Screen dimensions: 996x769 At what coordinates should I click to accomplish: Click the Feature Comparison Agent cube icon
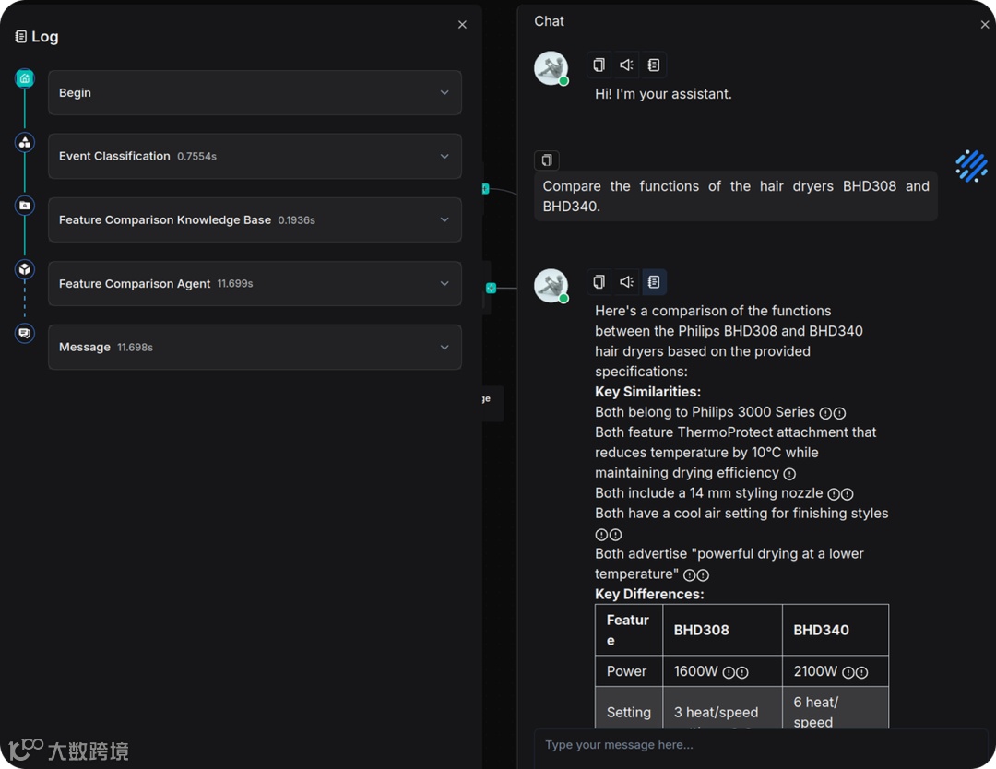pyautogui.click(x=24, y=269)
